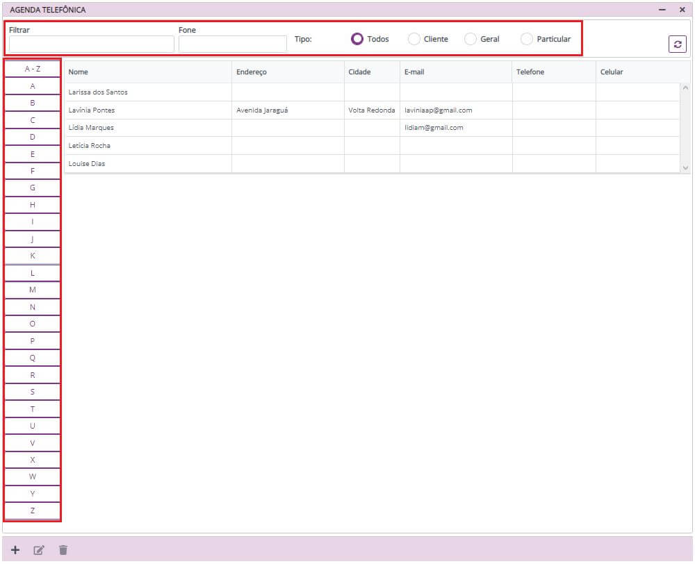695x564 pixels.
Task: Click the E-mail column header
Action: tap(414, 72)
